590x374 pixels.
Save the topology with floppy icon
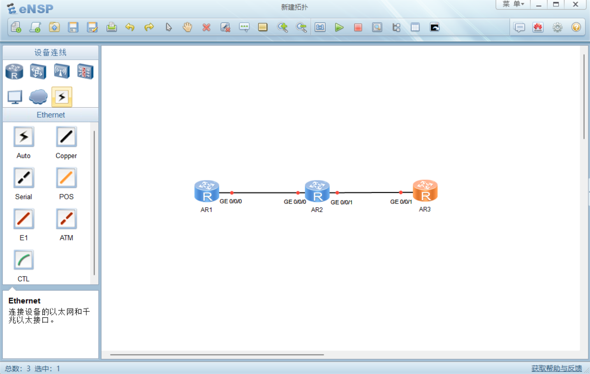click(x=73, y=28)
